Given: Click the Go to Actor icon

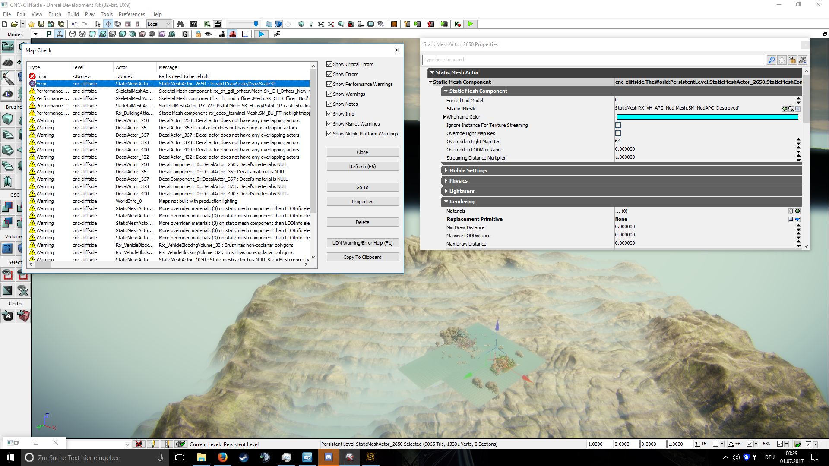Looking at the screenshot, I should [7, 316].
